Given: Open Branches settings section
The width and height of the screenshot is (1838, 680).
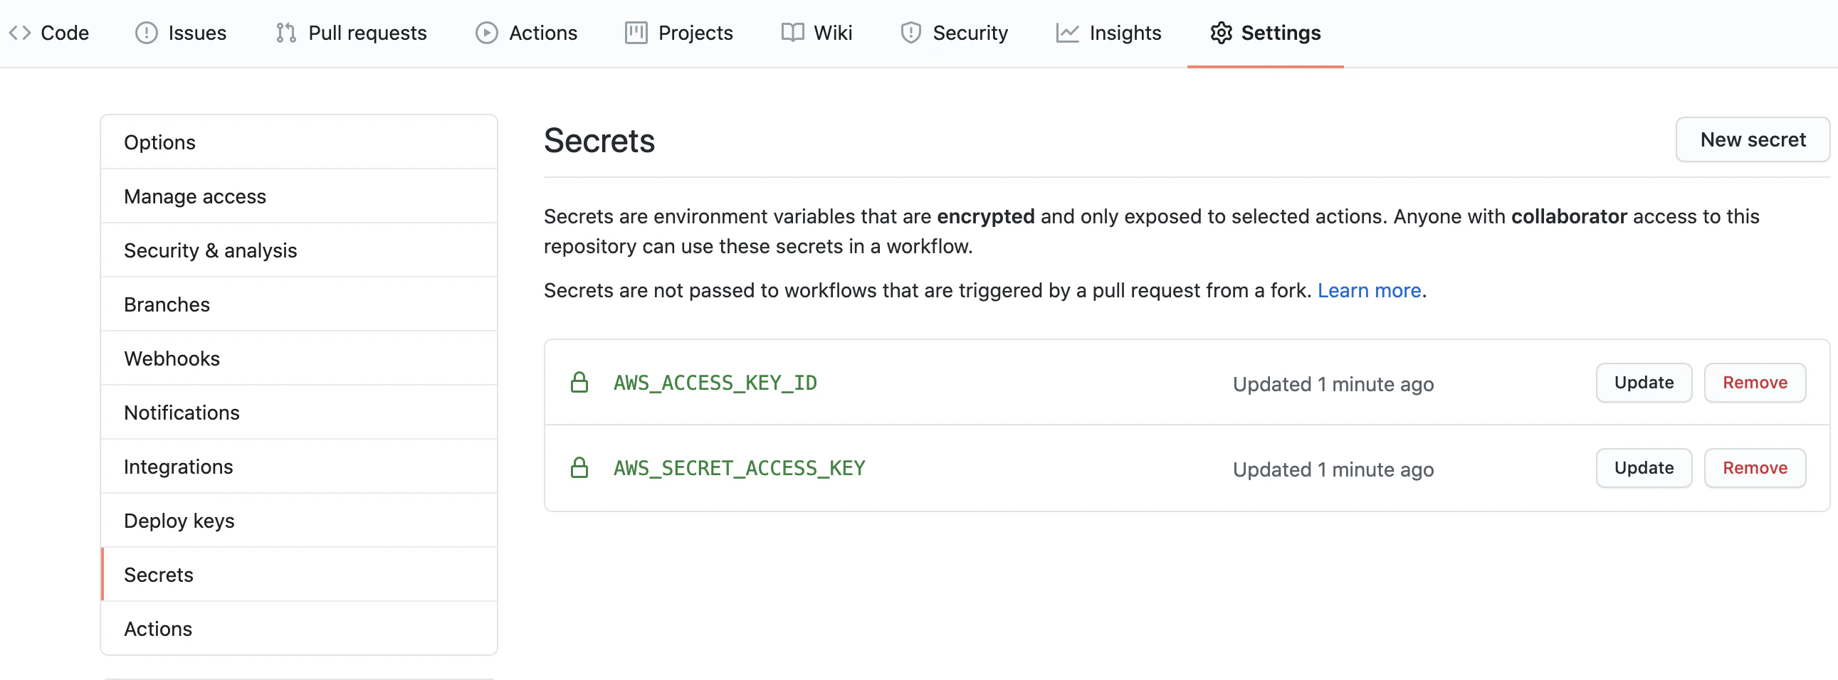Looking at the screenshot, I should (x=167, y=304).
